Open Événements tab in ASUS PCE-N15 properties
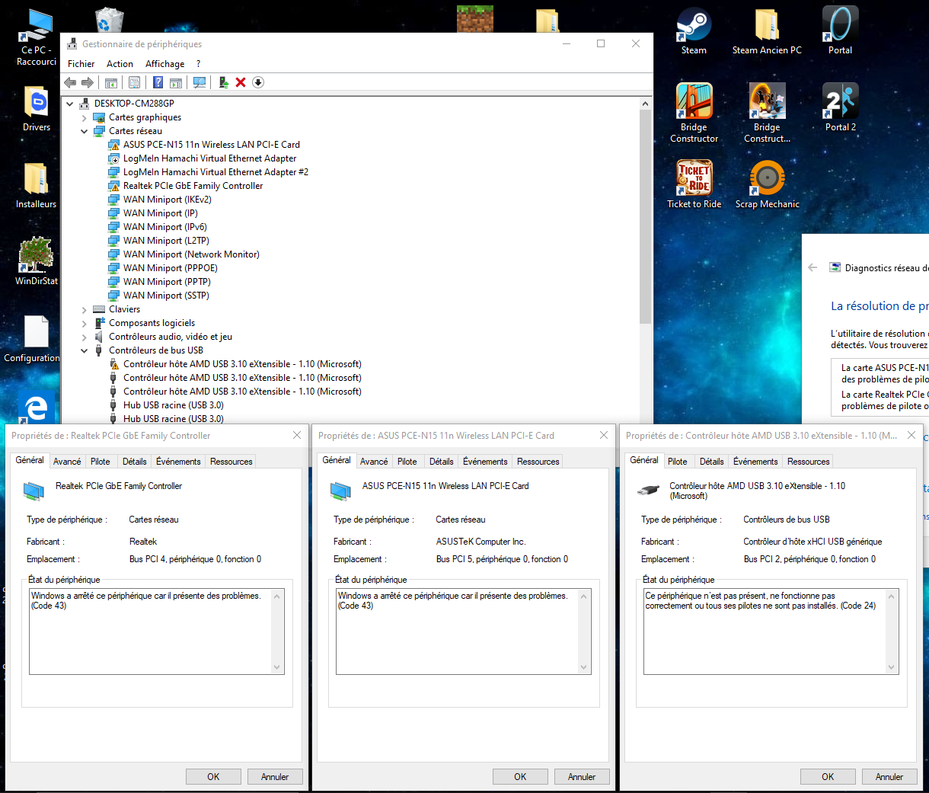 pyautogui.click(x=485, y=462)
